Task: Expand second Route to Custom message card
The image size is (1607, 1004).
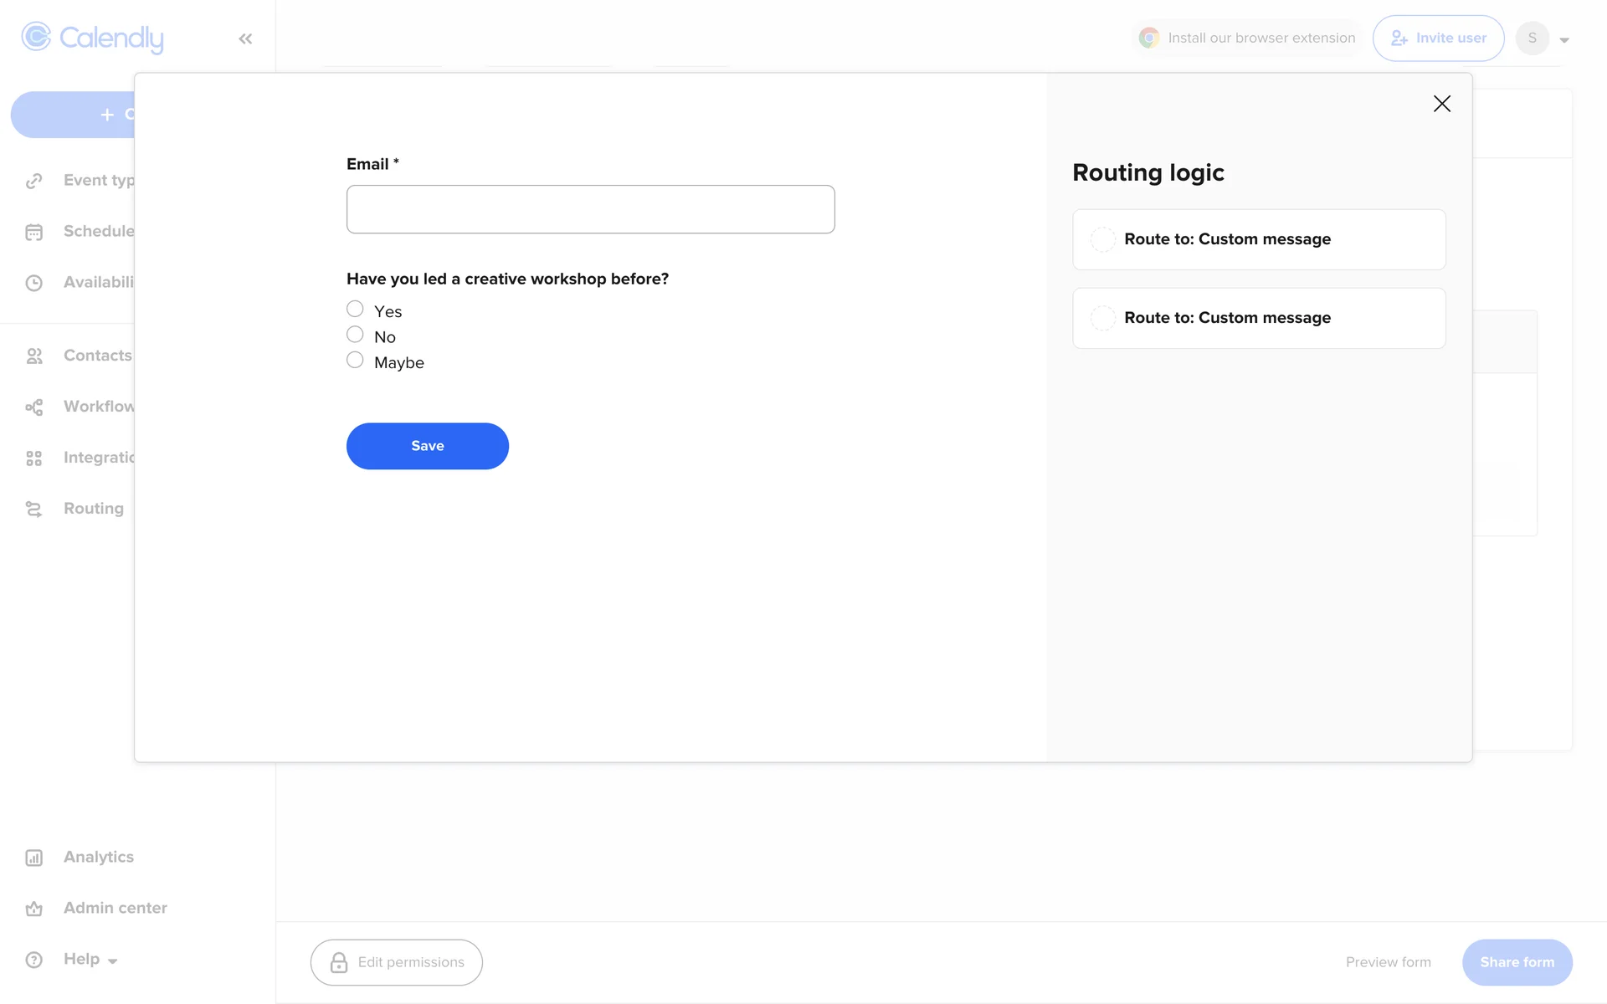Action: click(1258, 318)
